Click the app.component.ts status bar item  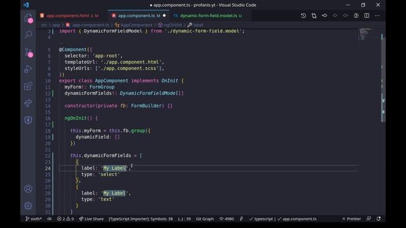[x=297, y=218]
